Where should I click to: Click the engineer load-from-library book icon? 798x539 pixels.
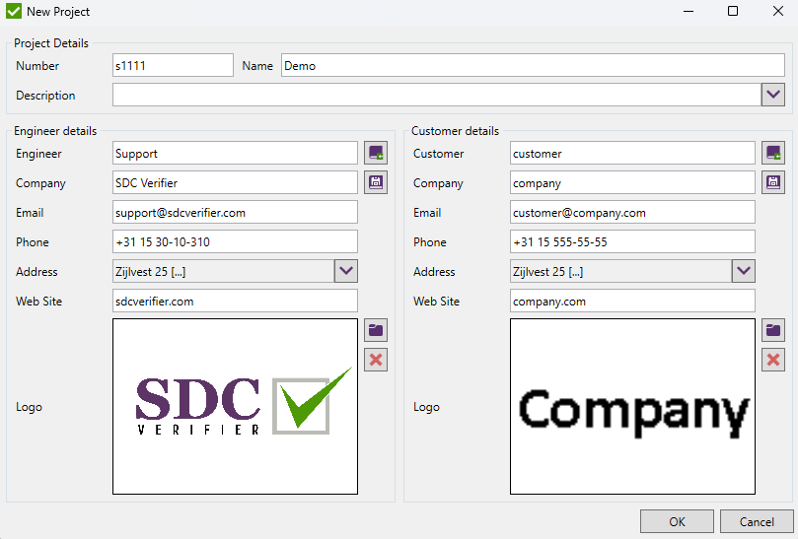376,153
